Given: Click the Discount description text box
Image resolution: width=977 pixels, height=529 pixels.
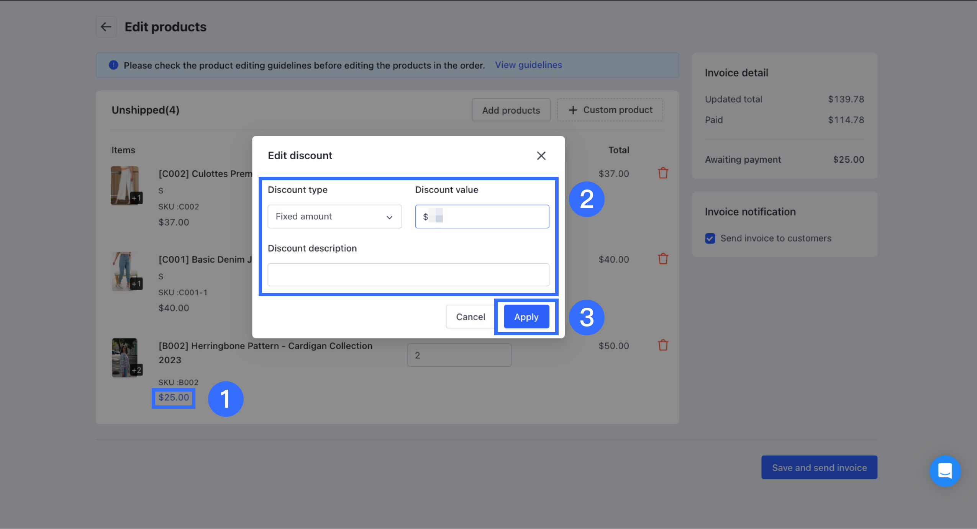Looking at the screenshot, I should point(408,275).
